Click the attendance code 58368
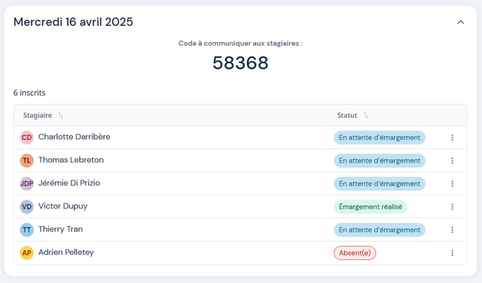This screenshot has width=482, height=283. coord(240,63)
